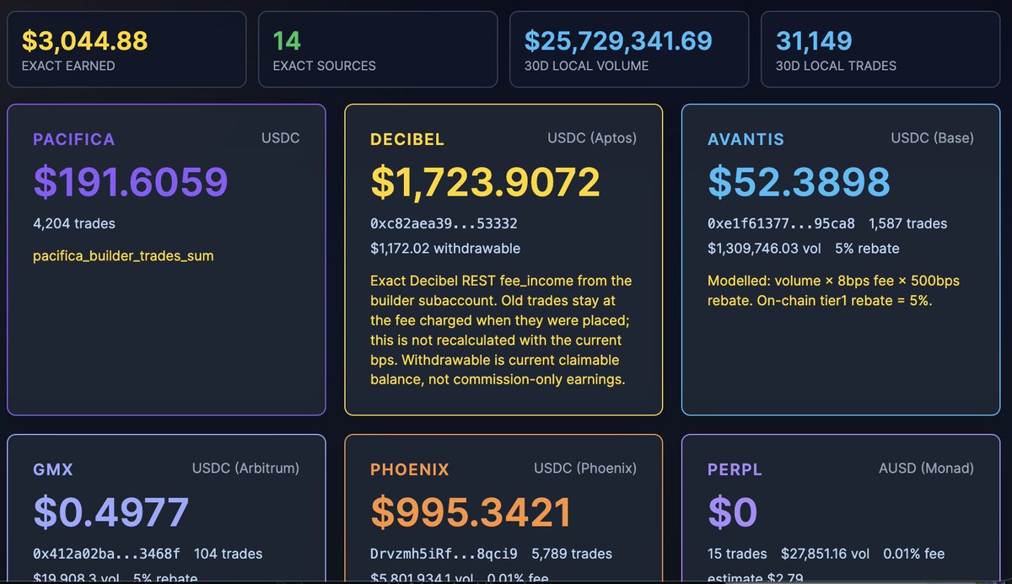Open the DECIBEL card title
Viewport: 1012px width, 584px height.
[407, 139]
